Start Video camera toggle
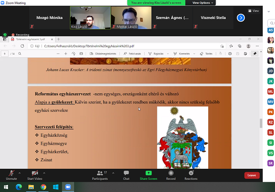The width and height of the screenshot is (275, 192). point(34,173)
